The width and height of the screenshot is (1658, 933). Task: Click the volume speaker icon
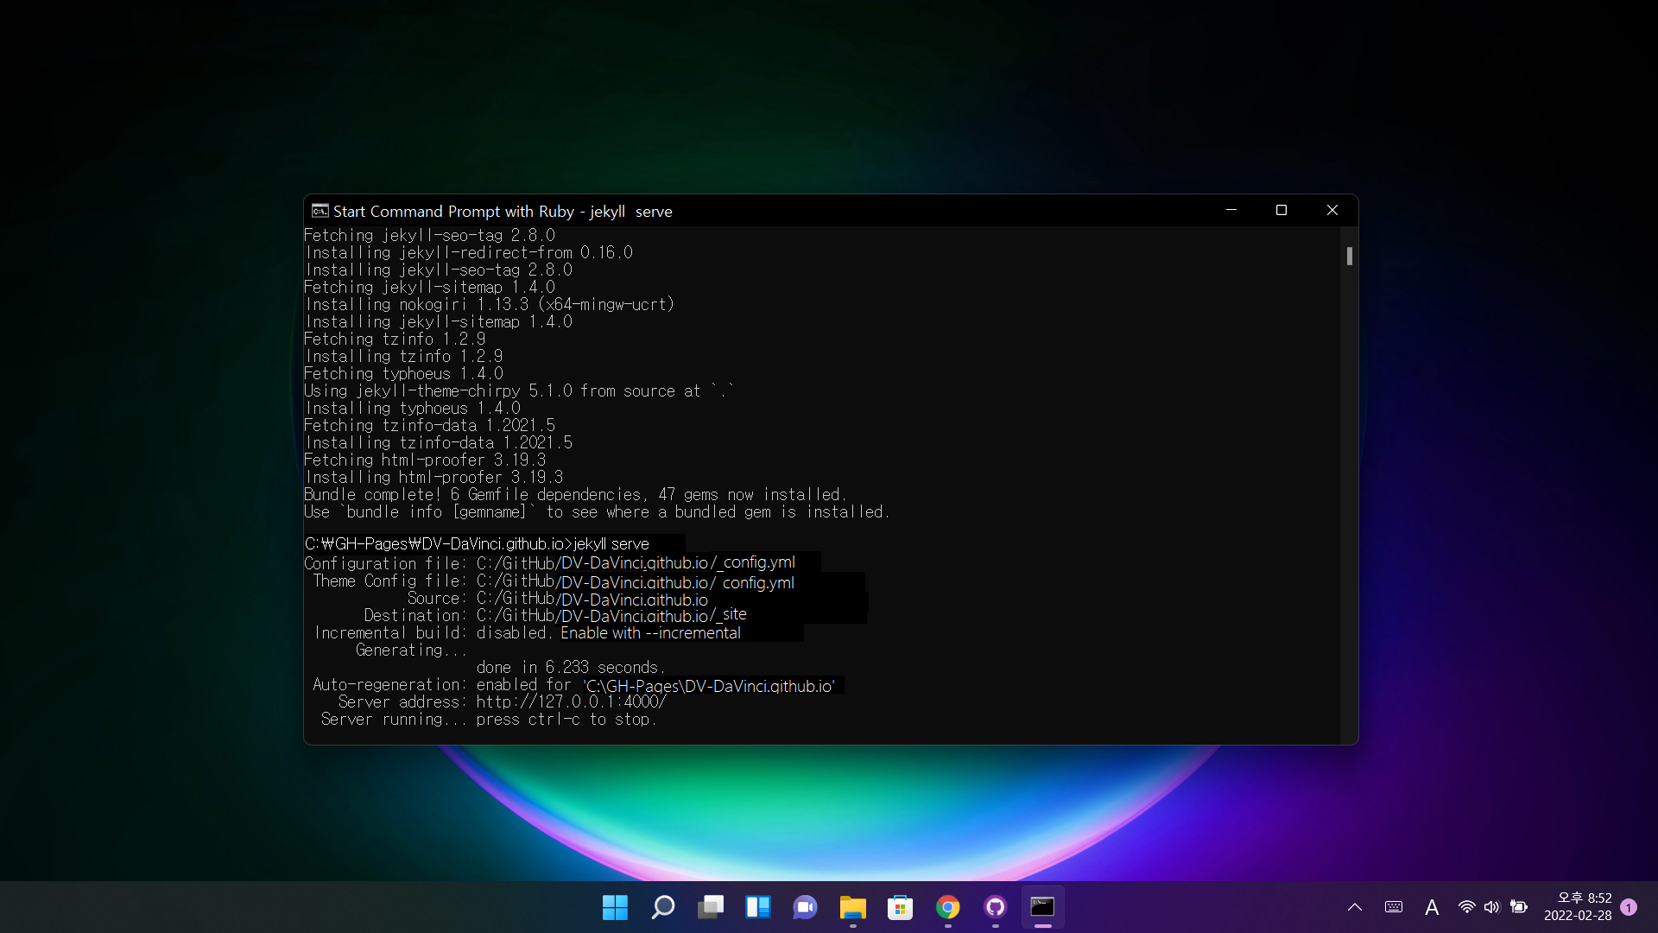[x=1491, y=907]
